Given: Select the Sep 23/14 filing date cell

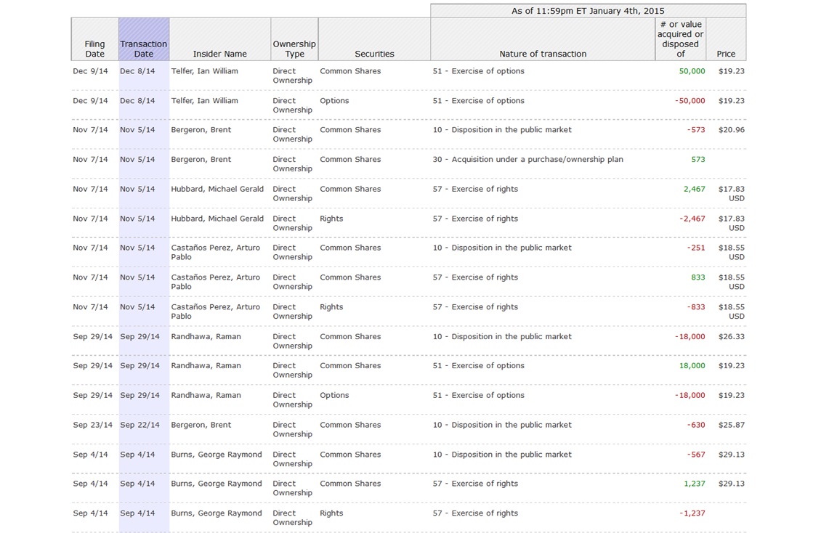Looking at the screenshot, I should 92,426.
